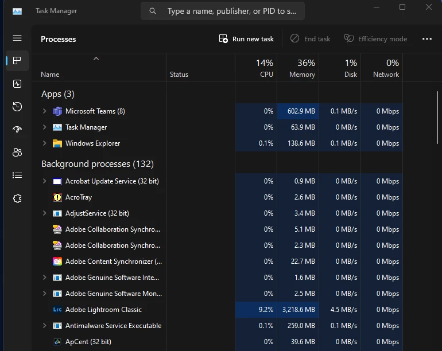Select the Processes page icon in sidebar

pos(17,61)
